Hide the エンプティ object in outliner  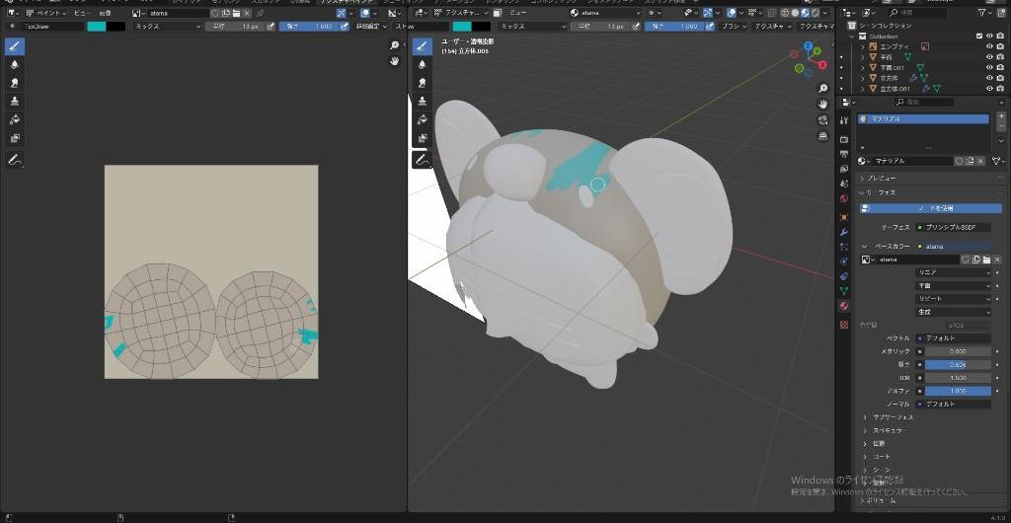[x=989, y=46]
